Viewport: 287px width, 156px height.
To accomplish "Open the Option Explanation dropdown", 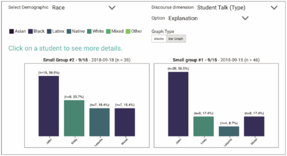I will pos(245,18).
